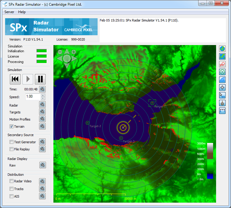This screenshot has height=208, width=231.
Task: Minimize the SPx Radar Simulator window
Action: [x=203, y=3]
